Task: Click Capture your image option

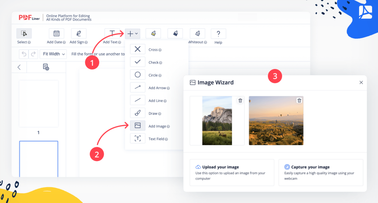Action: (x=321, y=172)
